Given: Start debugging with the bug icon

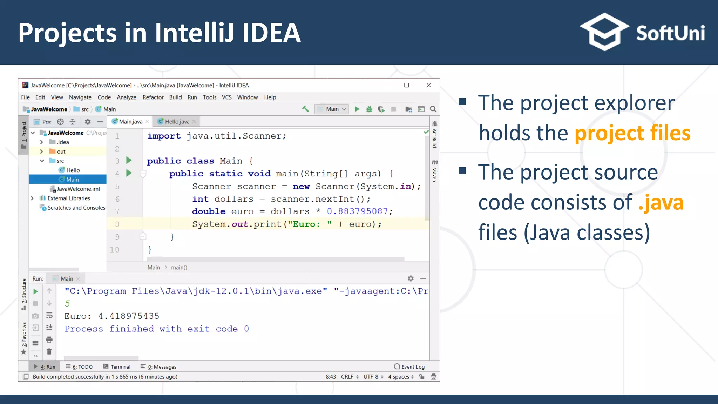Looking at the screenshot, I should (369, 109).
